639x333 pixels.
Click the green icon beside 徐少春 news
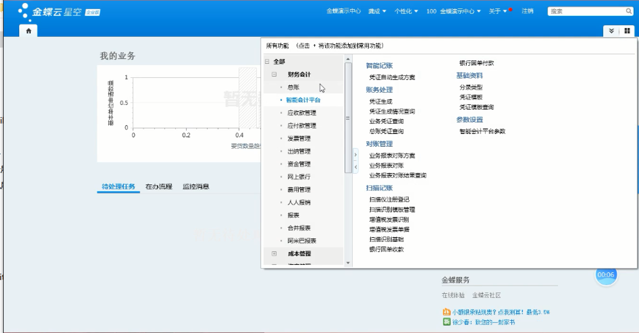[x=447, y=322]
